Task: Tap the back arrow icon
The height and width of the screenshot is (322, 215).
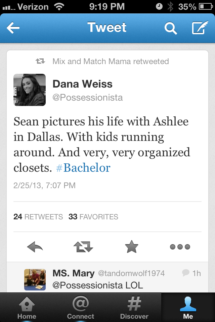Action: (13, 28)
